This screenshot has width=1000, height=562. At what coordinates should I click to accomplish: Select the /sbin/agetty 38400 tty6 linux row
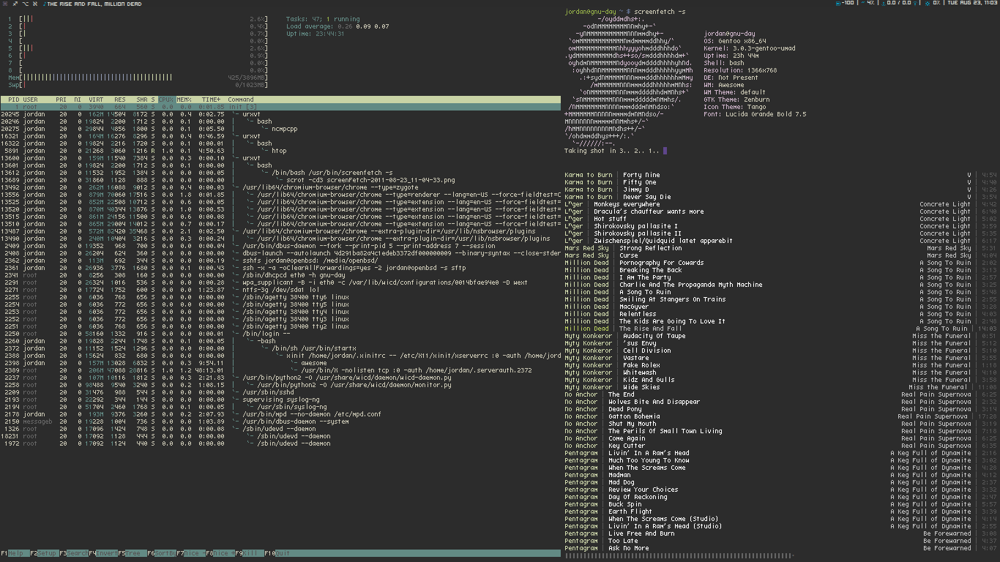point(280,297)
